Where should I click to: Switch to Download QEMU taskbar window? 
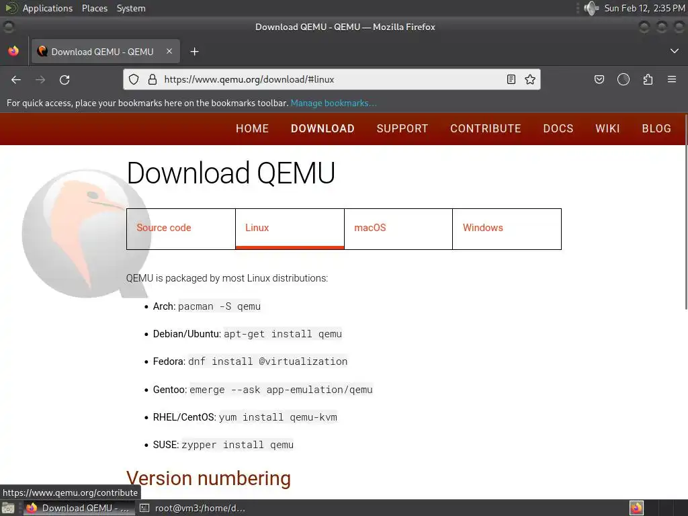78,508
